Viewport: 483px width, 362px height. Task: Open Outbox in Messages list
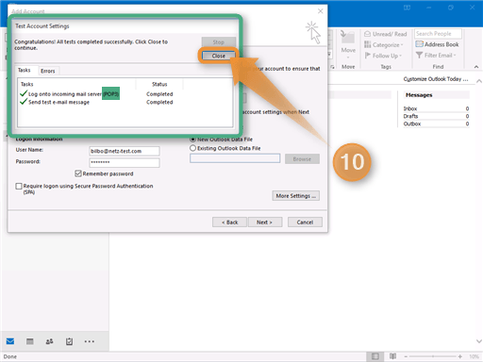coord(436,123)
